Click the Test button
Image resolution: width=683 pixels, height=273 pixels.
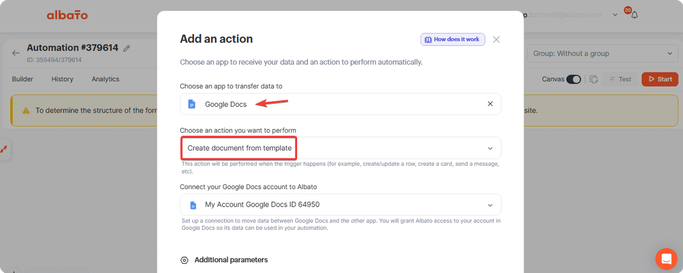click(x=620, y=79)
